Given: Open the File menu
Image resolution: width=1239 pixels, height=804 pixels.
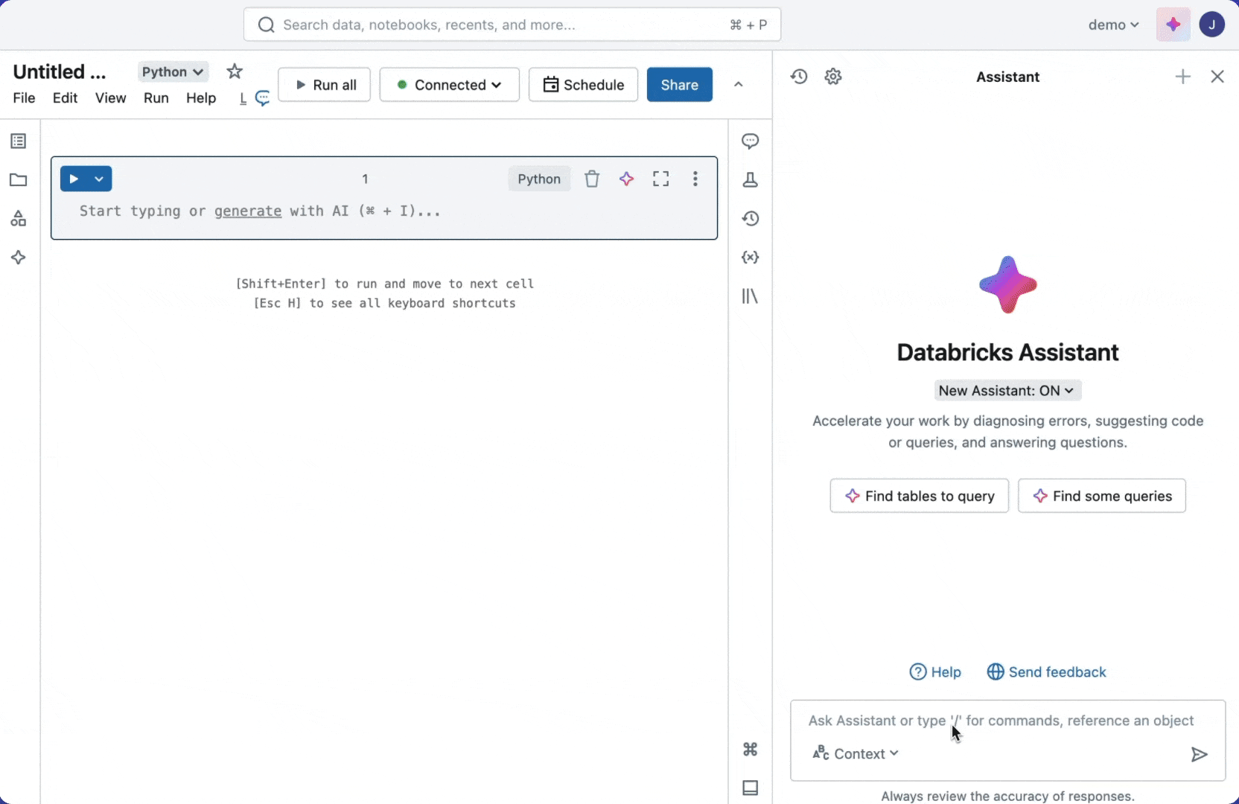Looking at the screenshot, I should click(x=24, y=98).
